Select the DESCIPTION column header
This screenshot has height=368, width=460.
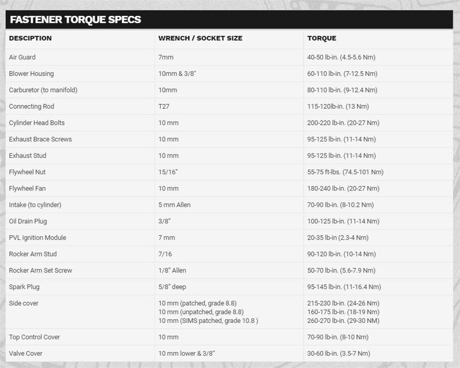tap(30, 38)
